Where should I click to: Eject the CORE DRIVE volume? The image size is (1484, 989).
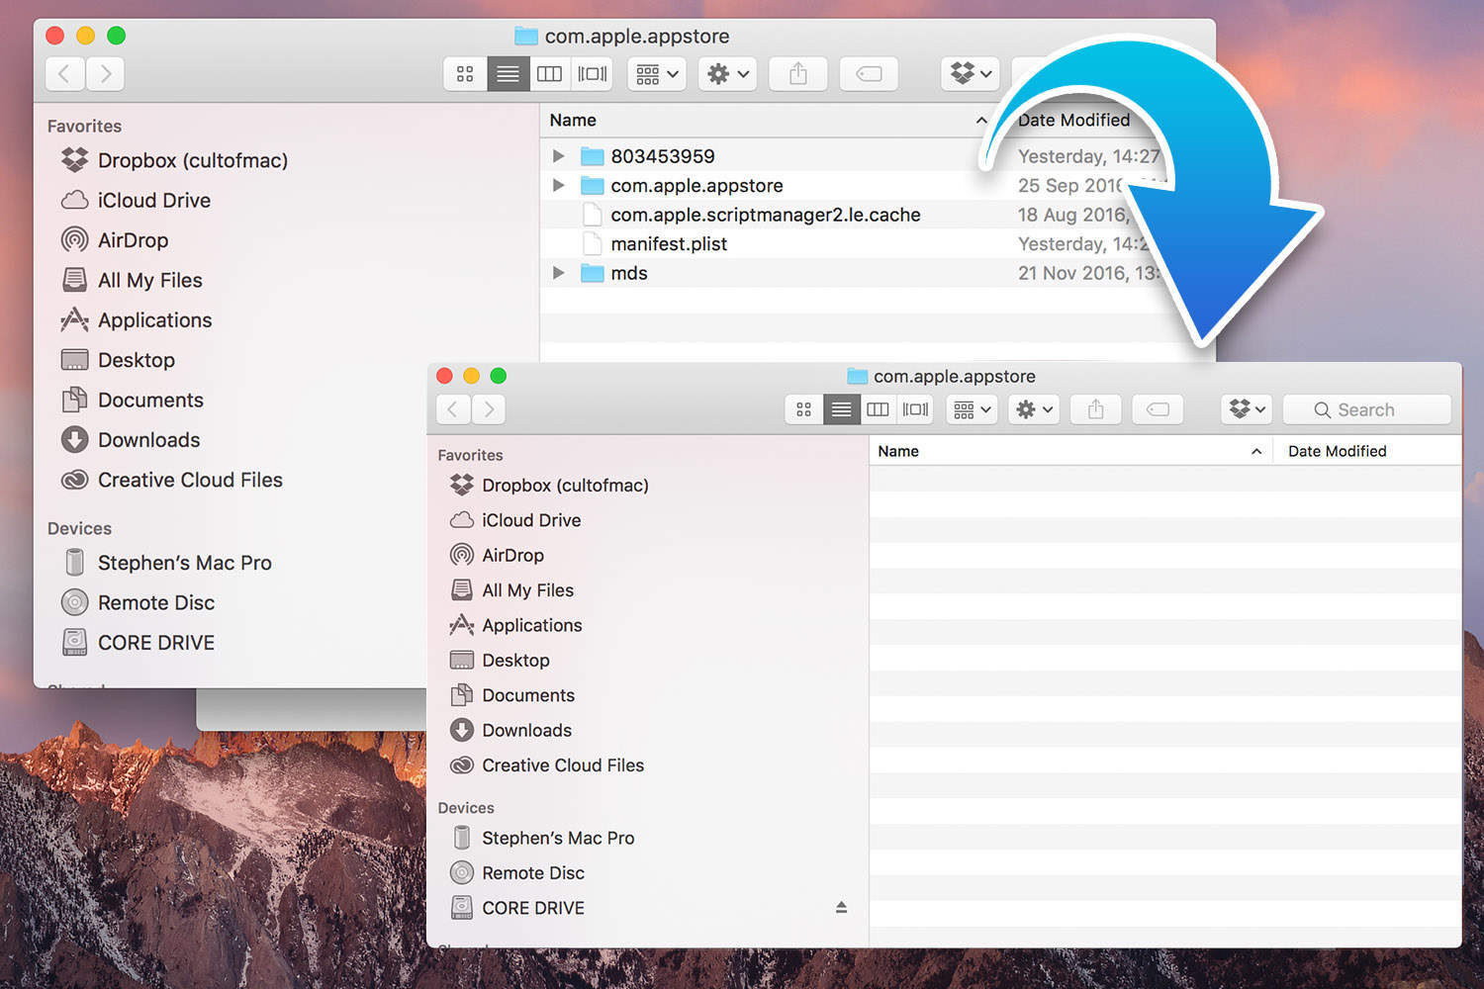841,908
